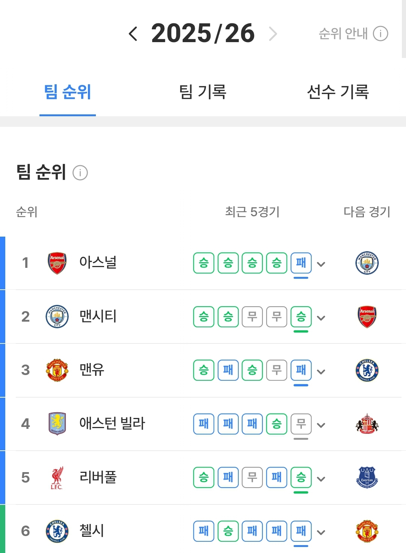Switch to 선수 기록 tab
406x553 pixels.
pyautogui.click(x=338, y=92)
